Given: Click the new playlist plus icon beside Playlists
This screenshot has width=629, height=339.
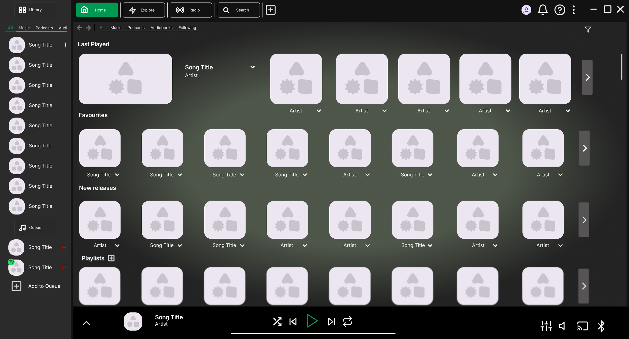Looking at the screenshot, I should pyautogui.click(x=111, y=258).
